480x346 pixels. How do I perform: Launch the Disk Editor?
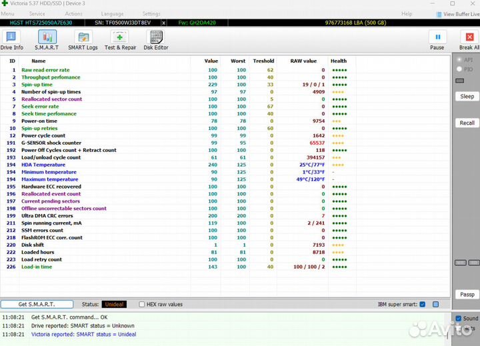[x=156, y=41]
